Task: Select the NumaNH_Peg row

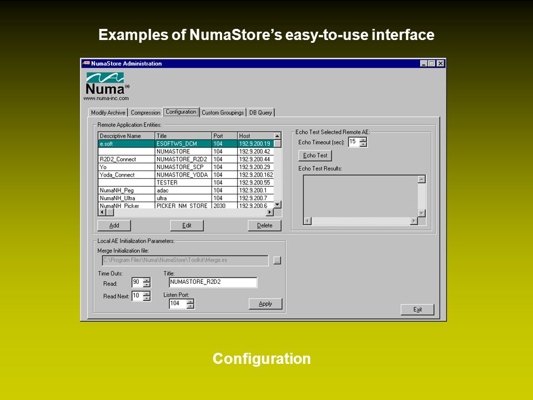Action: point(186,191)
